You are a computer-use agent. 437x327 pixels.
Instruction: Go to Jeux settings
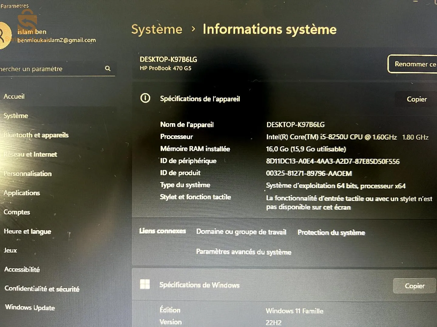point(10,250)
